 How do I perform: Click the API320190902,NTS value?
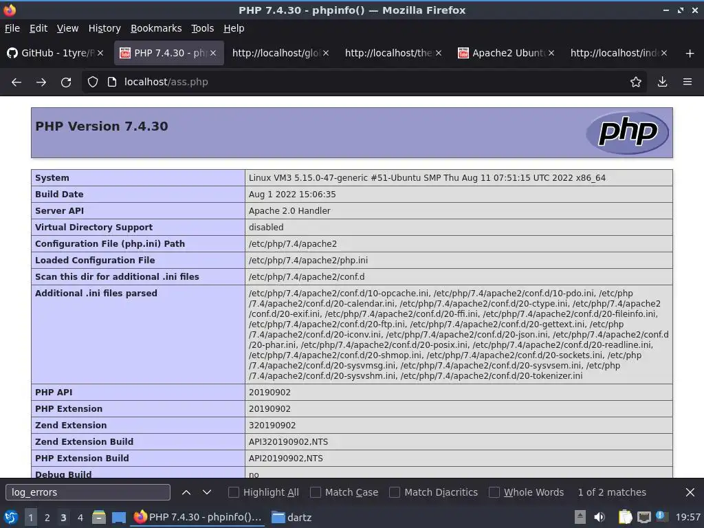click(288, 442)
